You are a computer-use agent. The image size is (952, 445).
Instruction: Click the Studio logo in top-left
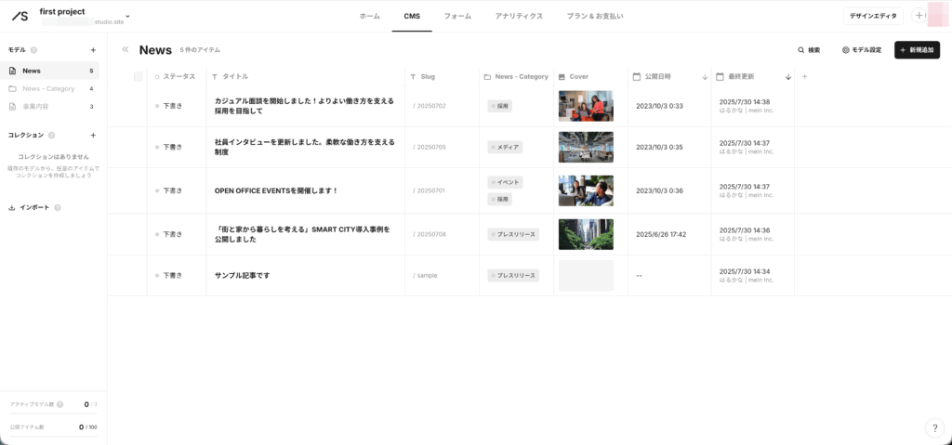coord(20,16)
